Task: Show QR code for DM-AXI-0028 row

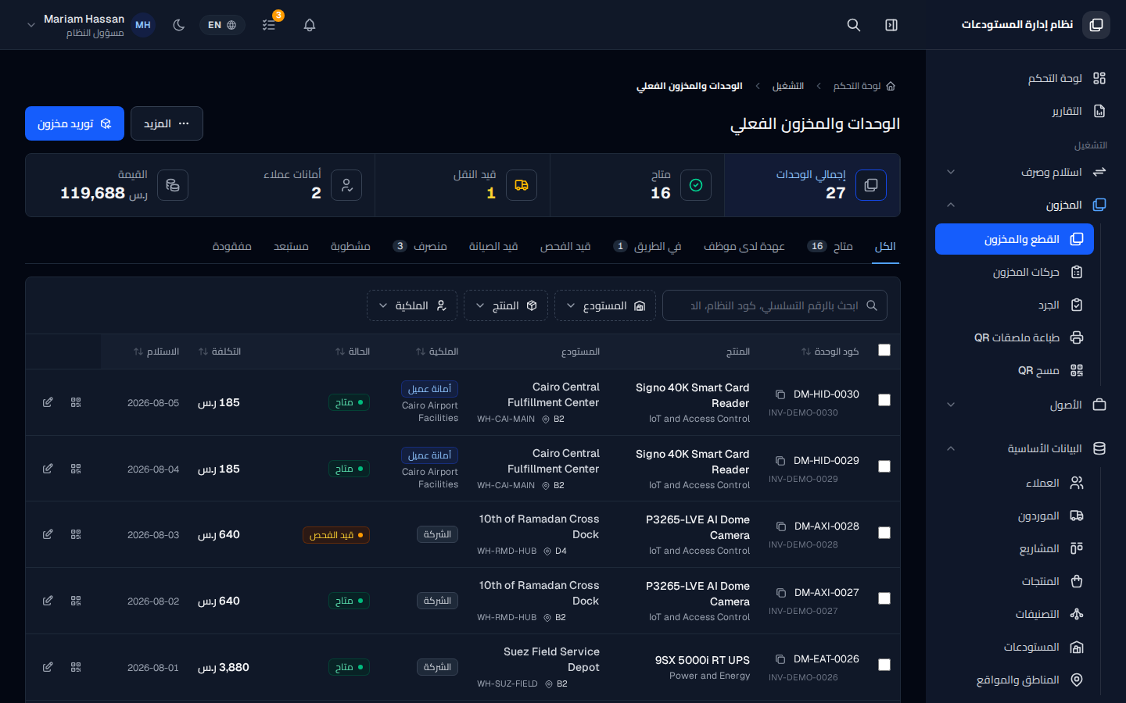Action: [76, 534]
